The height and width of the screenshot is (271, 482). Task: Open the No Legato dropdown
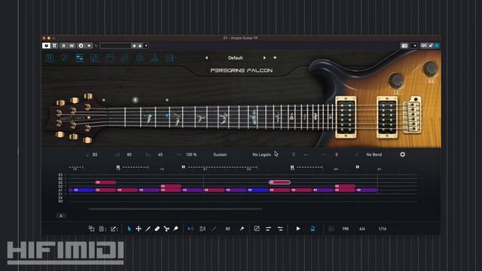pos(261,154)
